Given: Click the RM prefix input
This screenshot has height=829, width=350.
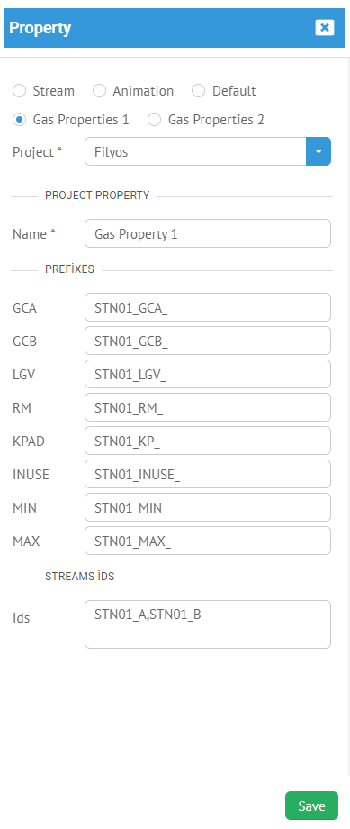Looking at the screenshot, I should (x=208, y=407).
